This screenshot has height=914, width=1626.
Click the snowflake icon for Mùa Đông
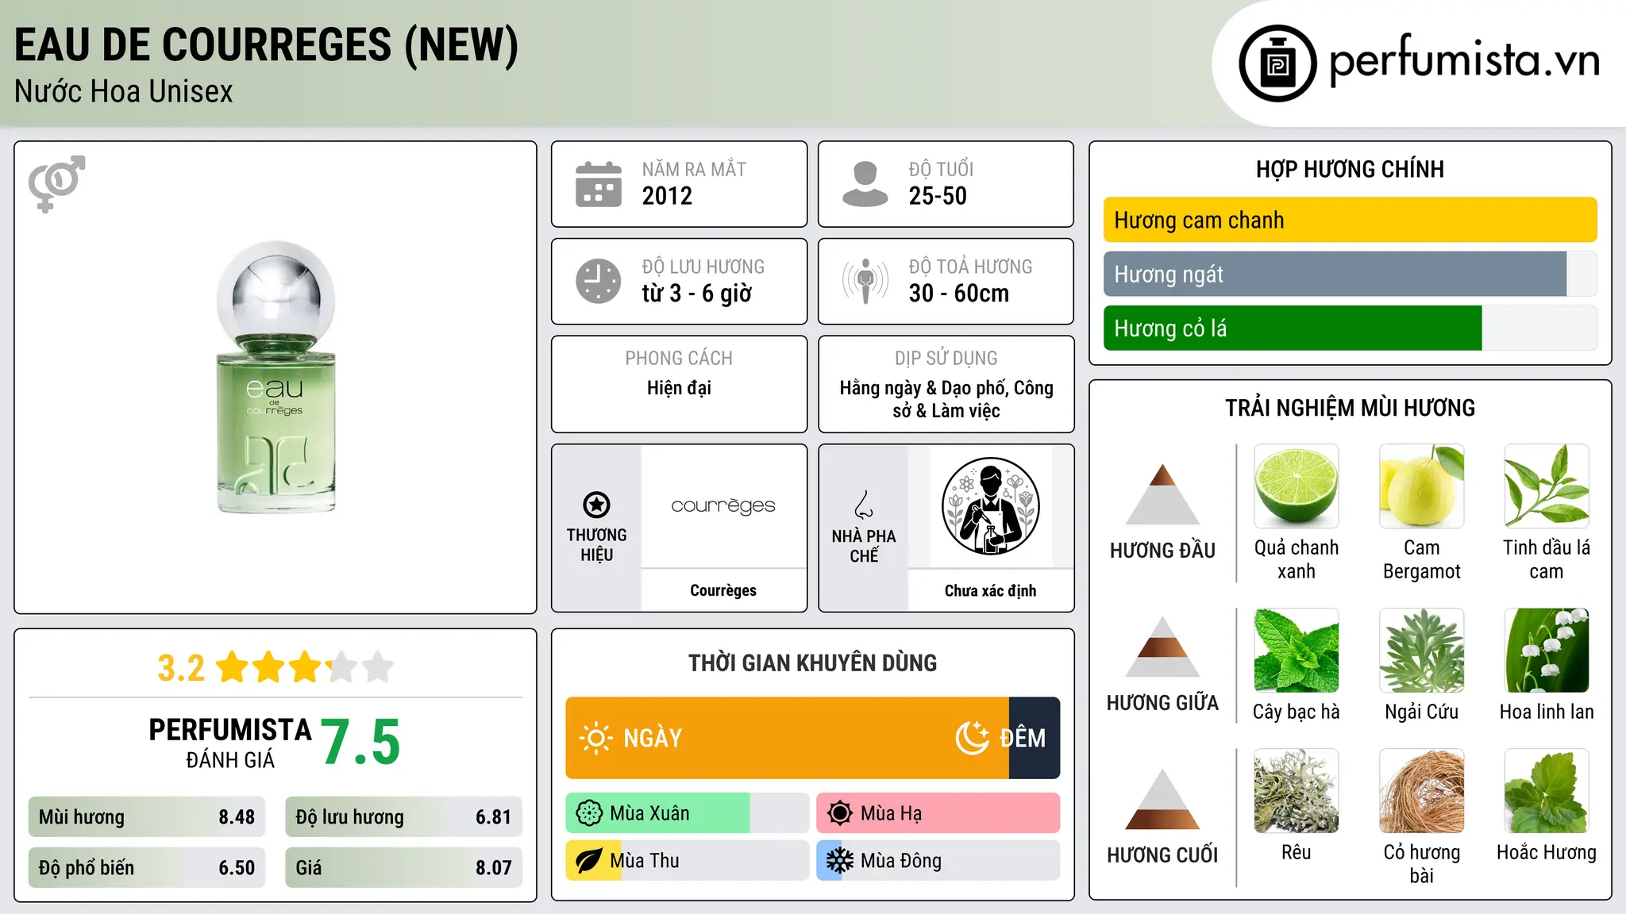point(840,861)
